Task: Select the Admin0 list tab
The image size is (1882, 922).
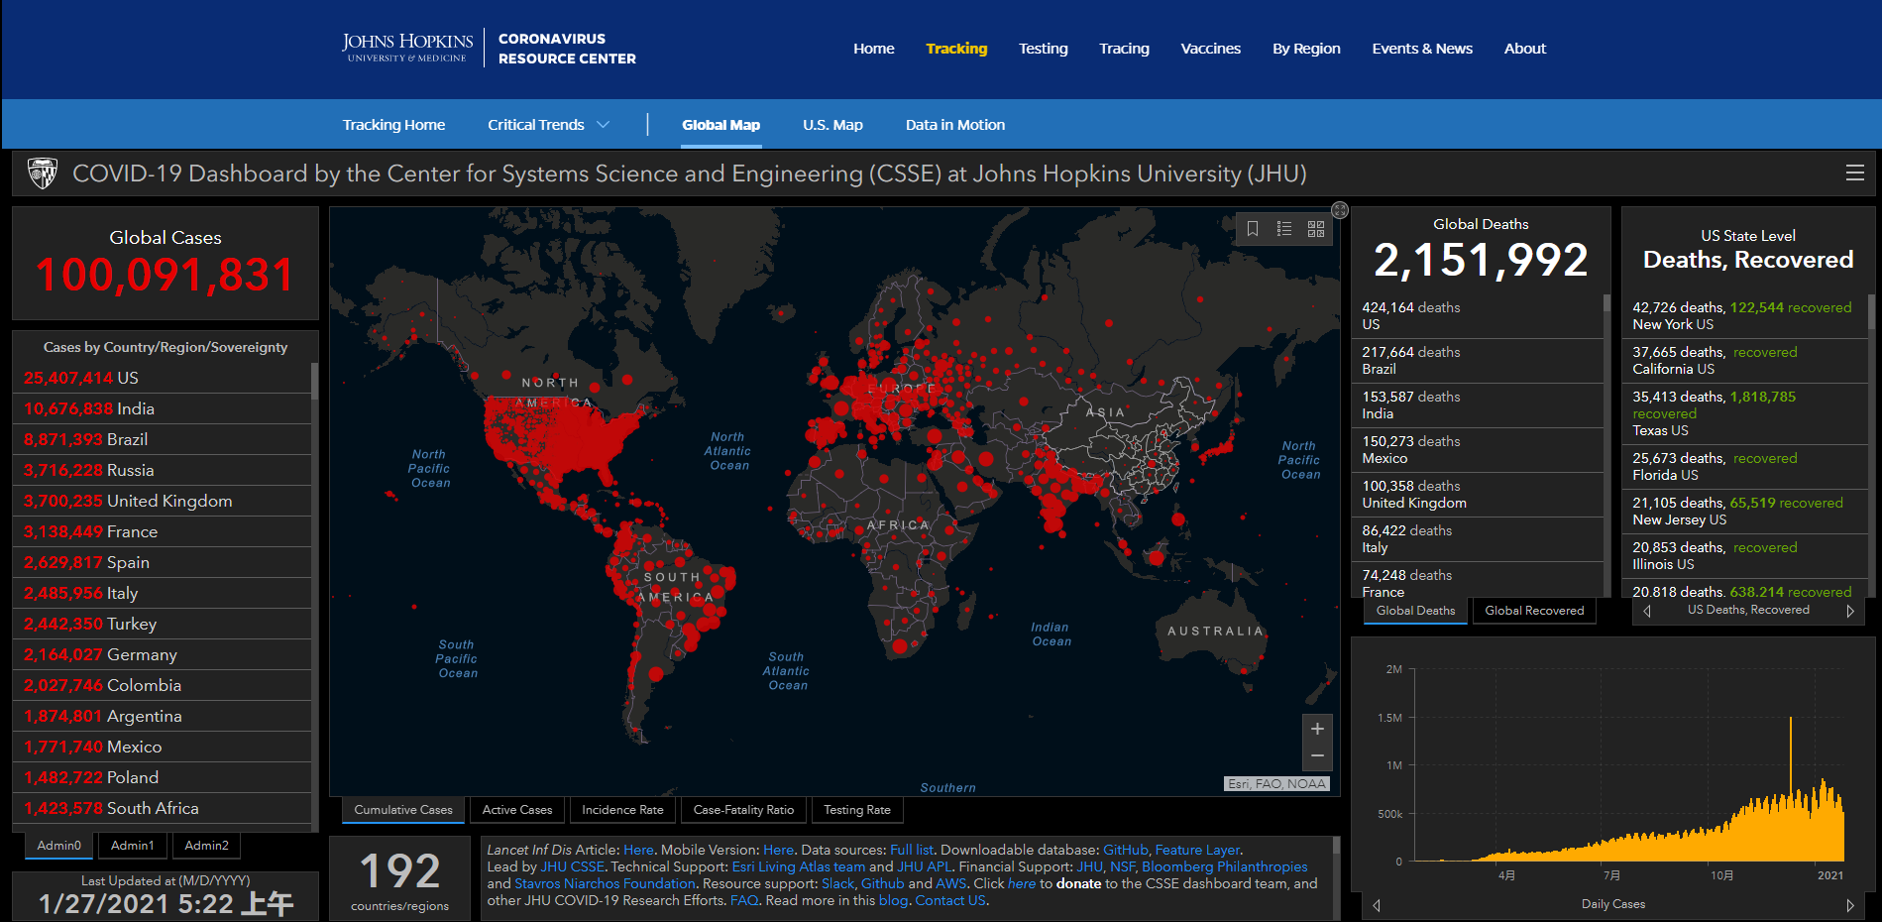Action: tap(59, 846)
